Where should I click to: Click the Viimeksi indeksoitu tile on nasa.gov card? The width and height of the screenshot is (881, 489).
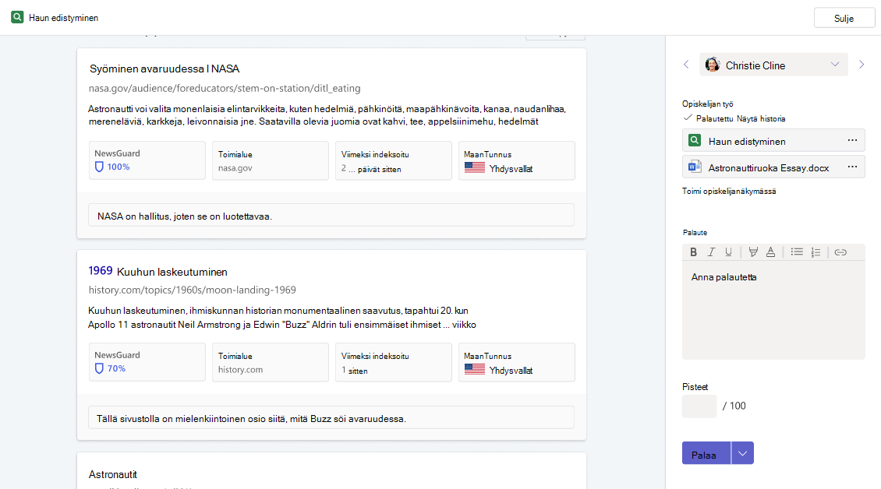click(x=393, y=160)
